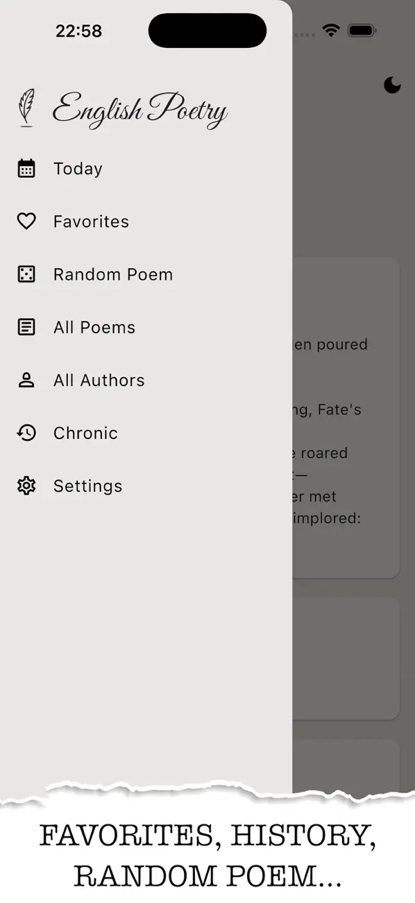This screenshot has height=903, width=415.
Task: Tap the Wi-Fi indicator in the status bar
Action: point(331,30)
